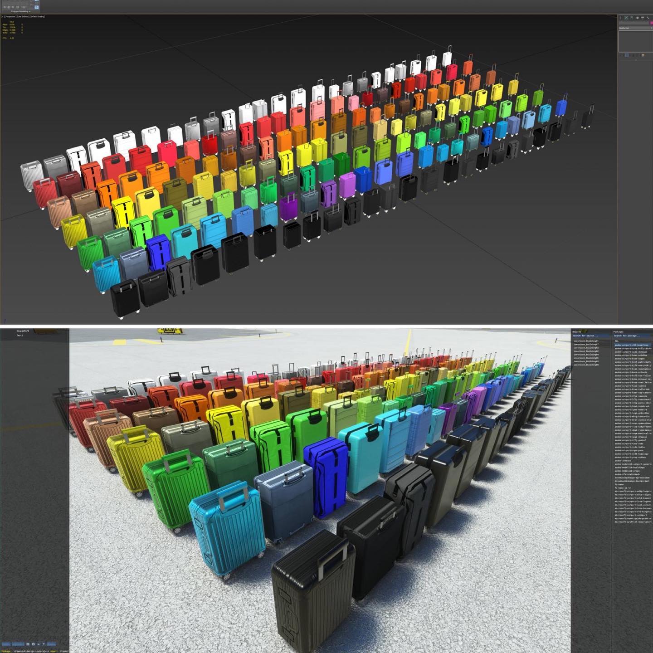
Task: Open the viewport [+] general menu
Action: pos(2,16)
